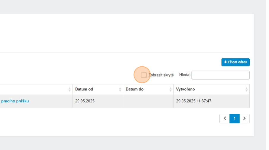Click sort arrows in Datum do column
Viewport: 269px width, 150px height.
(171, 89)
